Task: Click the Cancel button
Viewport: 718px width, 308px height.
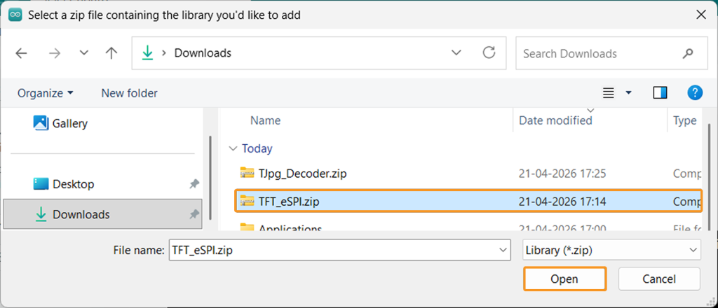Action: click(x=659, y=279)
